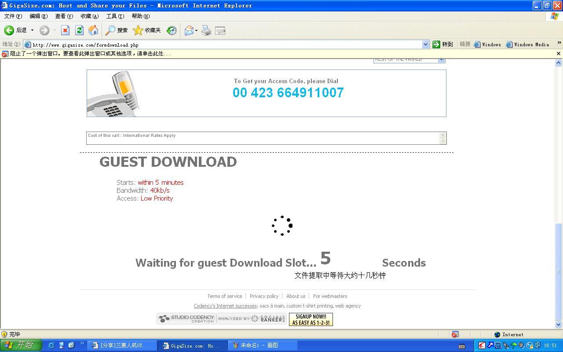Launch the Internet Explorer quick launch icon
This screenshot has width=563, height=352.
tap(51, 345)
